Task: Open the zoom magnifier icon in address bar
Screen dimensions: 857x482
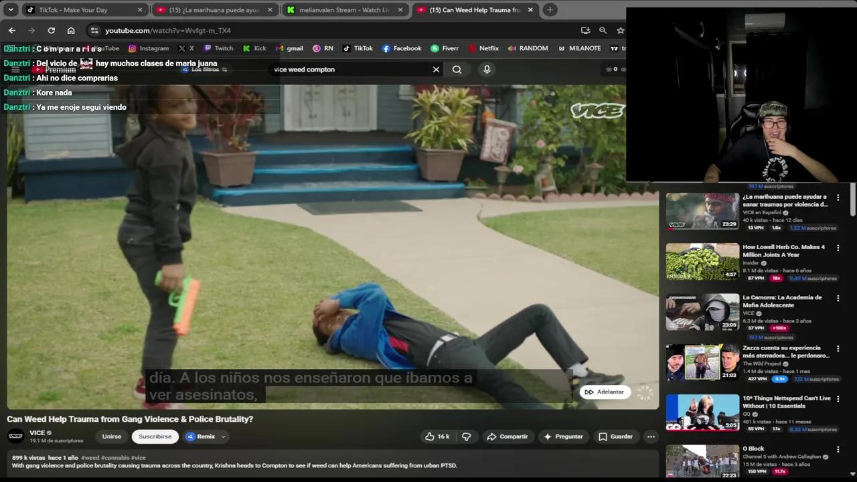Action: point(603,30)
